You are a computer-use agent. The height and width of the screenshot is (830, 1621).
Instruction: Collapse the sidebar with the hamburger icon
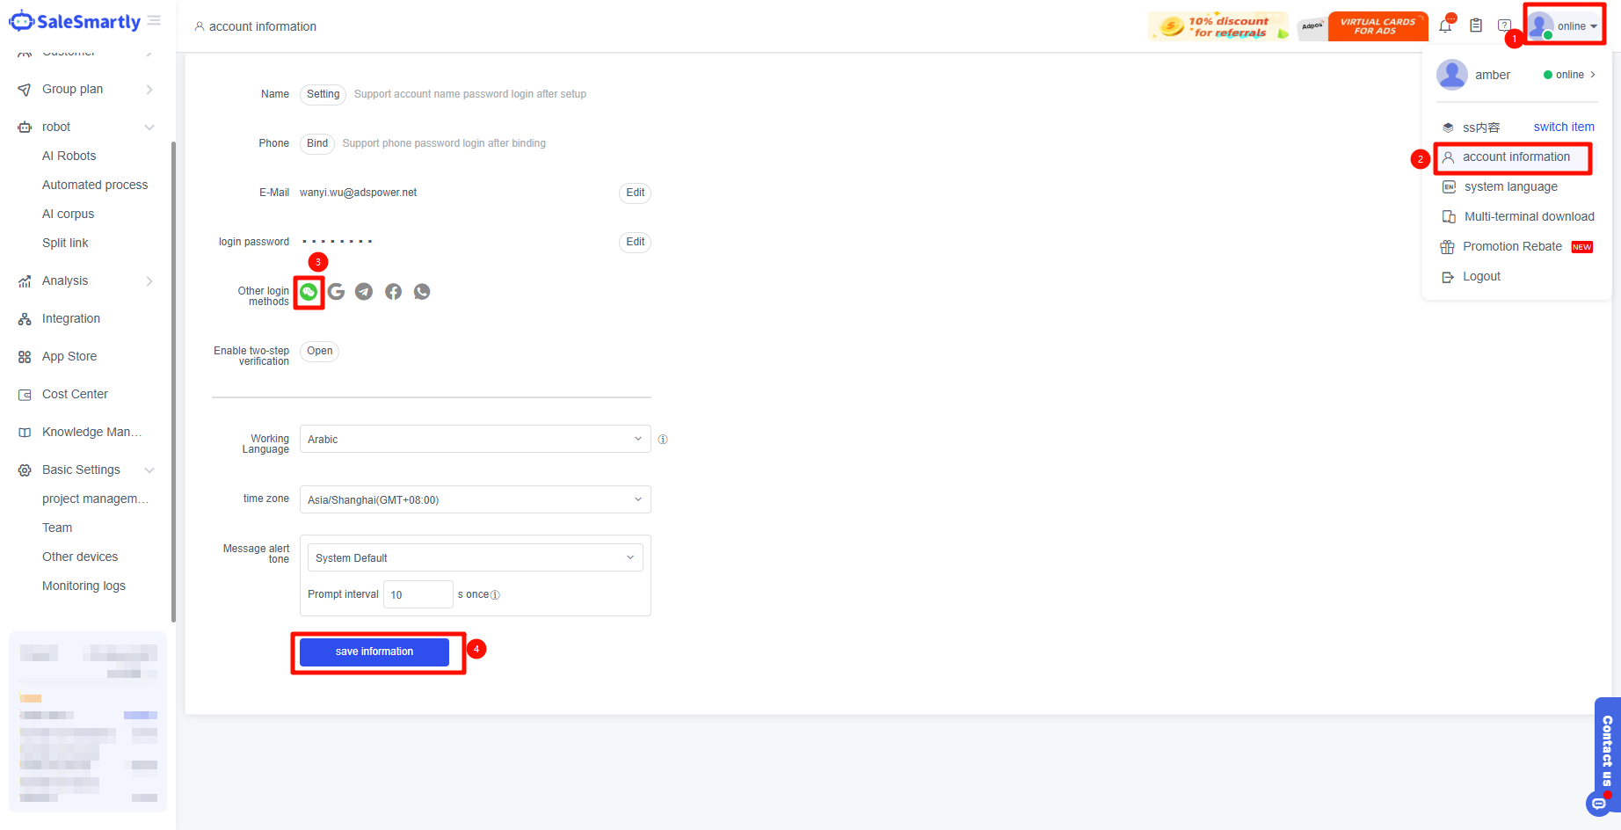point(154,20)
